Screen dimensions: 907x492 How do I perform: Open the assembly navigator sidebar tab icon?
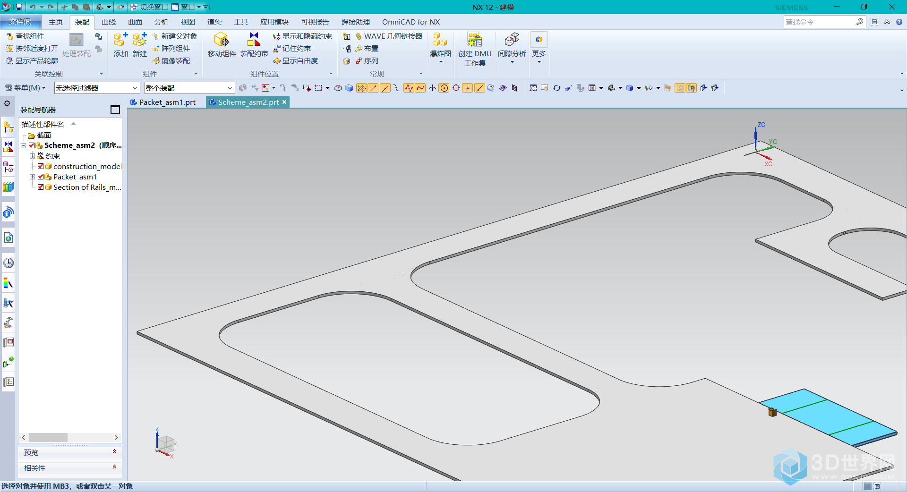[x=9, y=127]
